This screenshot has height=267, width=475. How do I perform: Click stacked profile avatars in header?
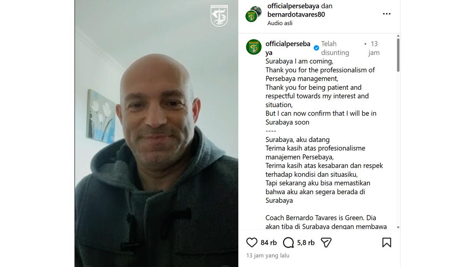pyautogui.click(x=253, y=14)
